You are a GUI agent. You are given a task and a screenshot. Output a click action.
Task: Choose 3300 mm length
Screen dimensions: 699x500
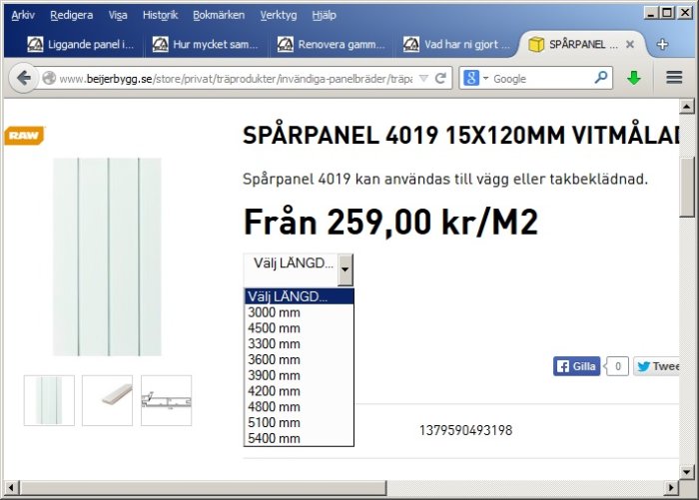coord(300,343)
